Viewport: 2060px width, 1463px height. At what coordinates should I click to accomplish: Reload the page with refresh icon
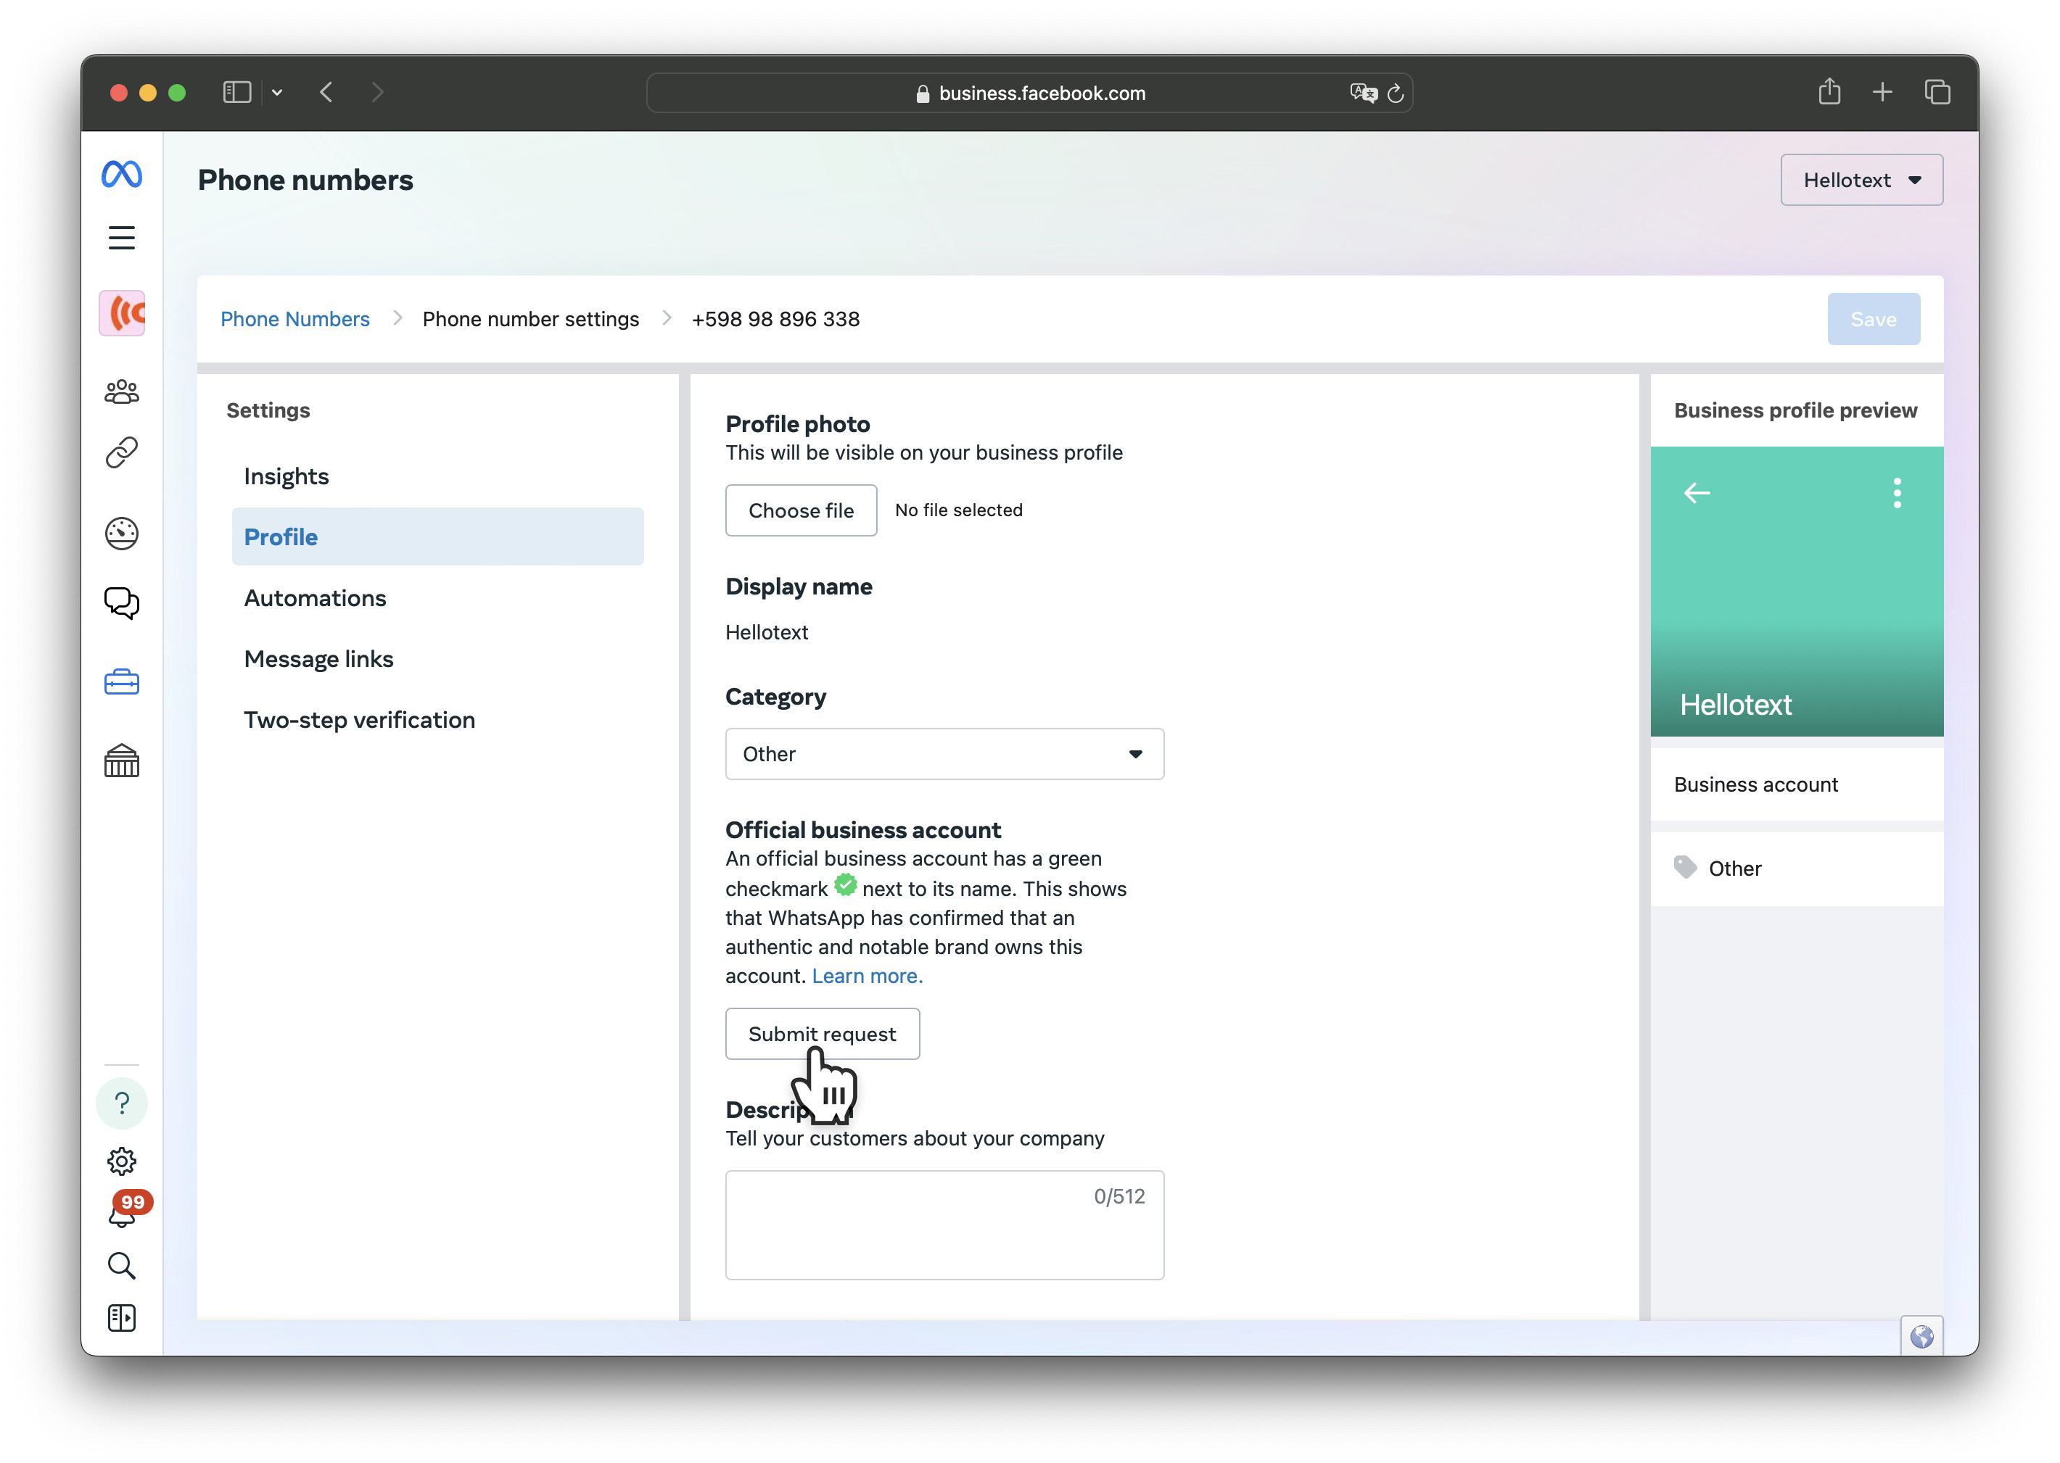pos(1396,93)
